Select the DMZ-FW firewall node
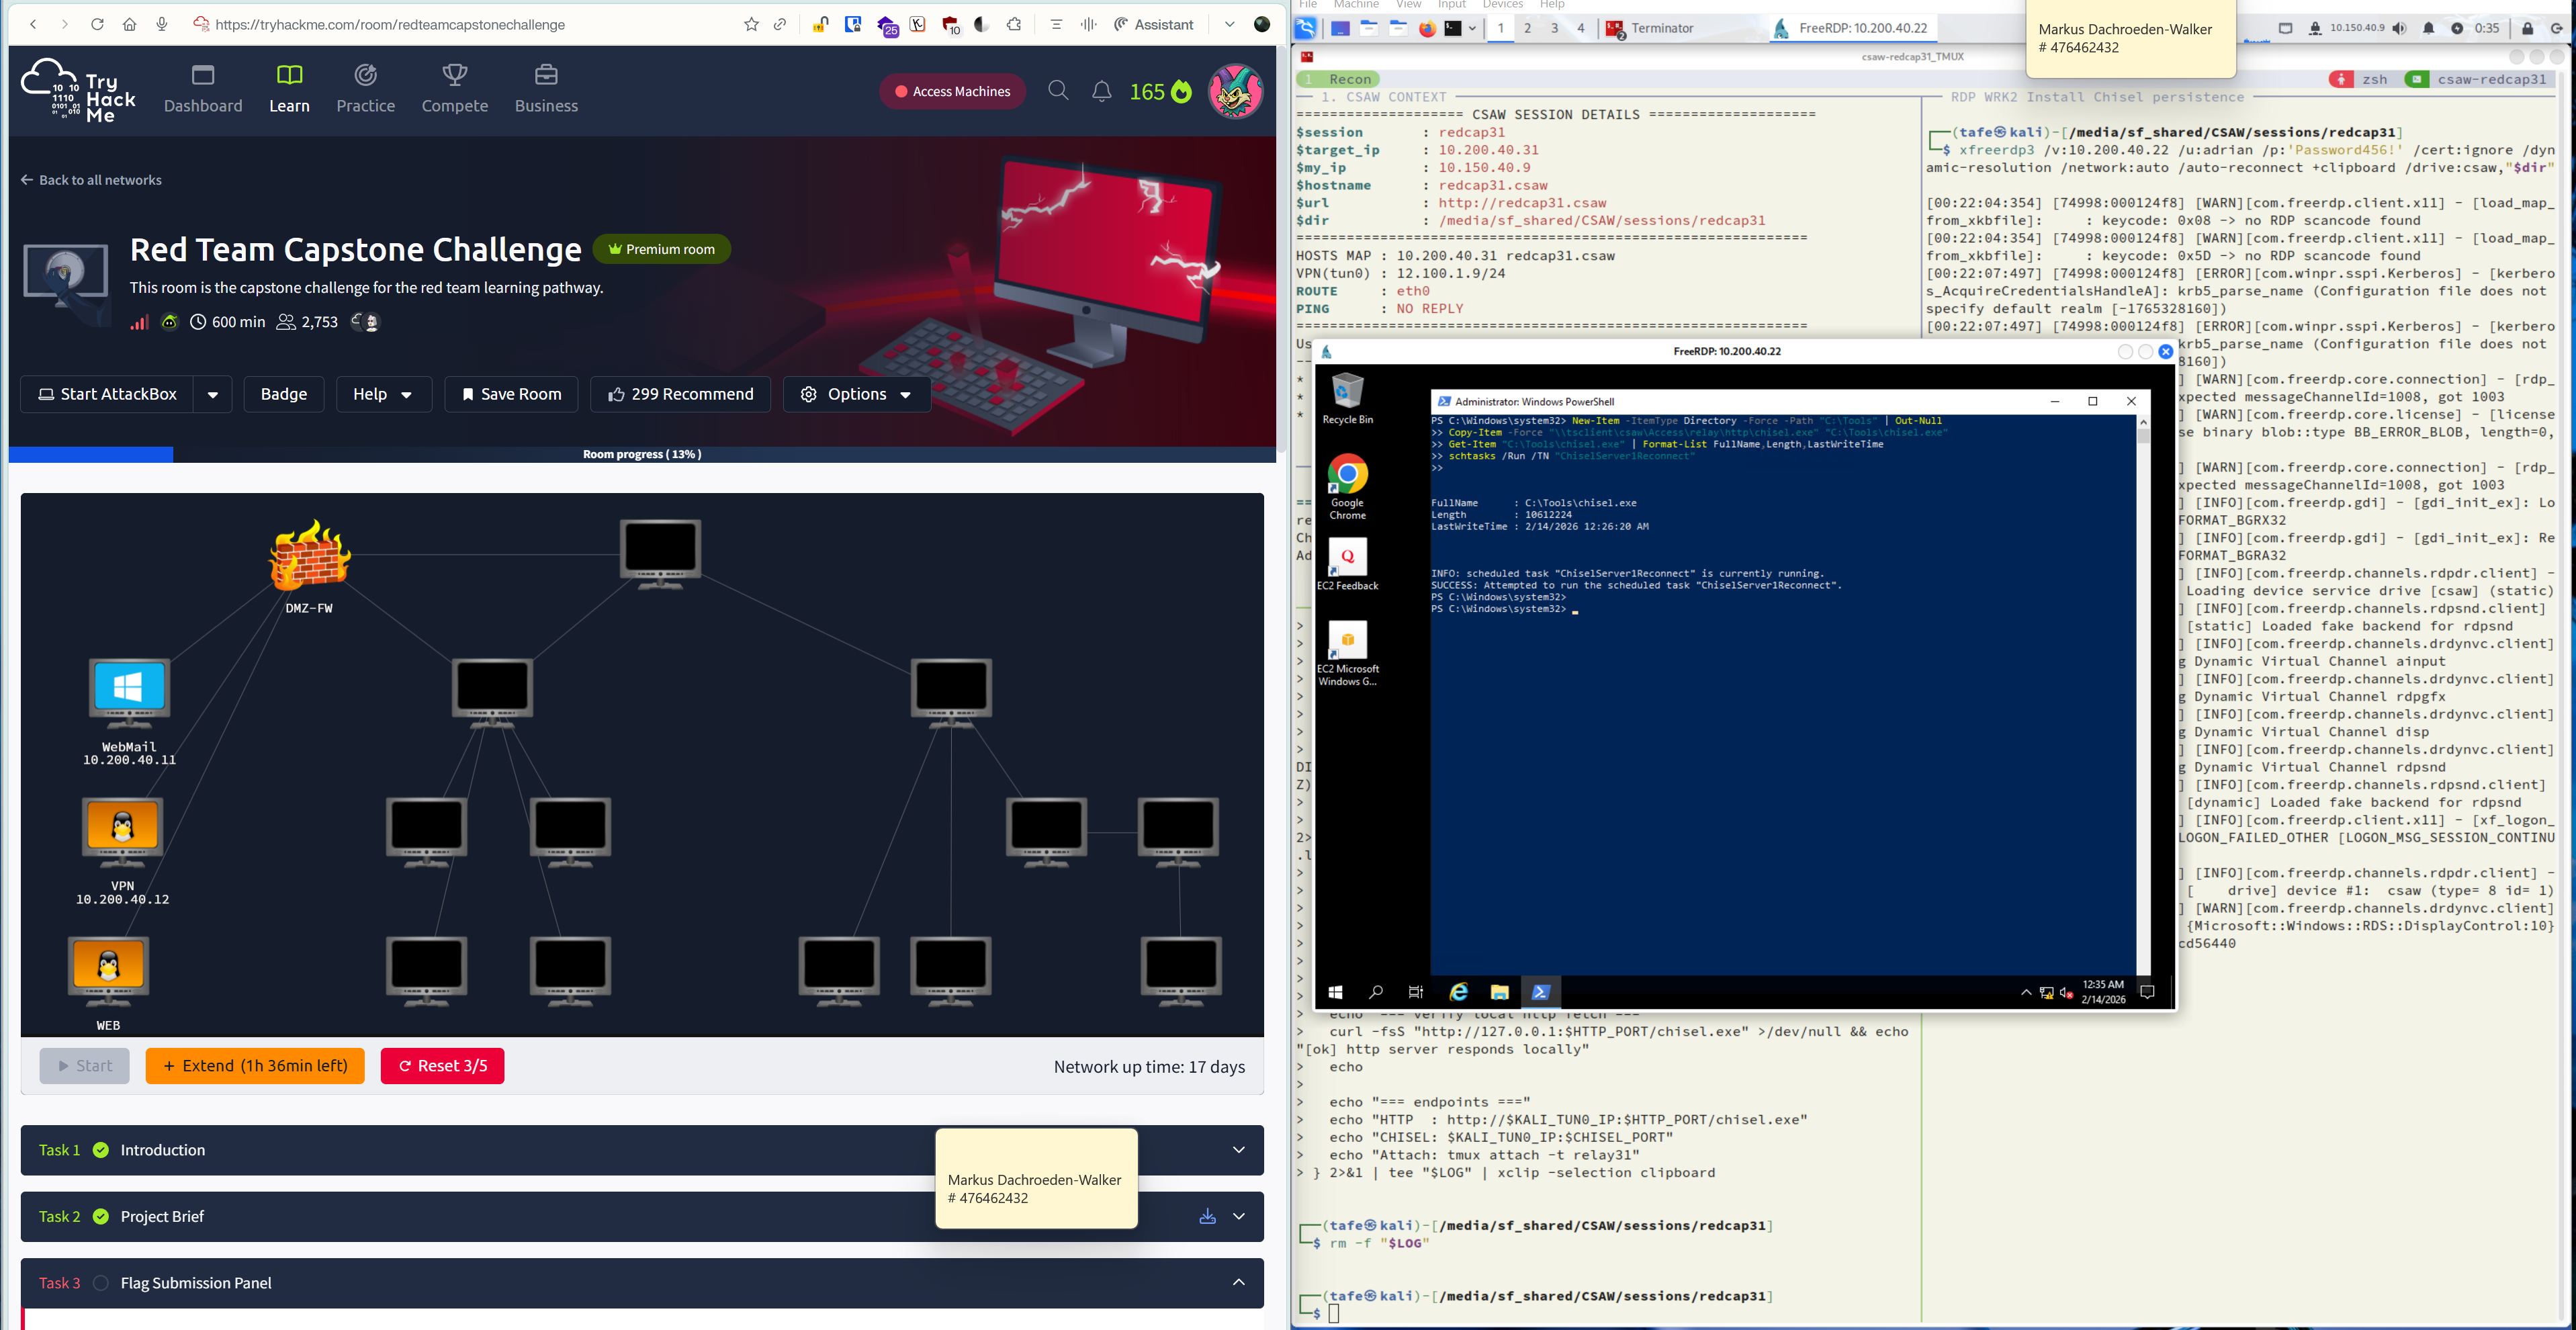This screenshot has height=1330, width=2576. tap(309, 555)
